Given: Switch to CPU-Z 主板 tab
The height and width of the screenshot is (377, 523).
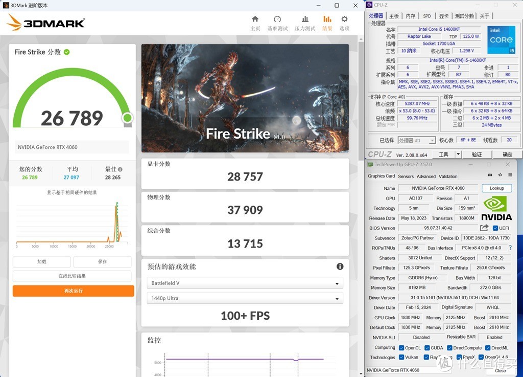Looking at the screenshot, I should click(x=394, y=16).
